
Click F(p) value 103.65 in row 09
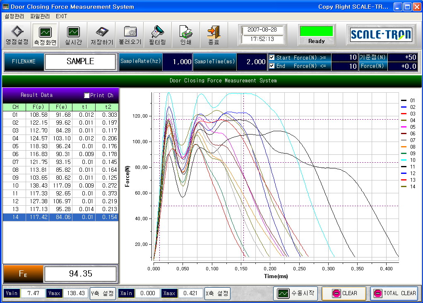point(38,178)
